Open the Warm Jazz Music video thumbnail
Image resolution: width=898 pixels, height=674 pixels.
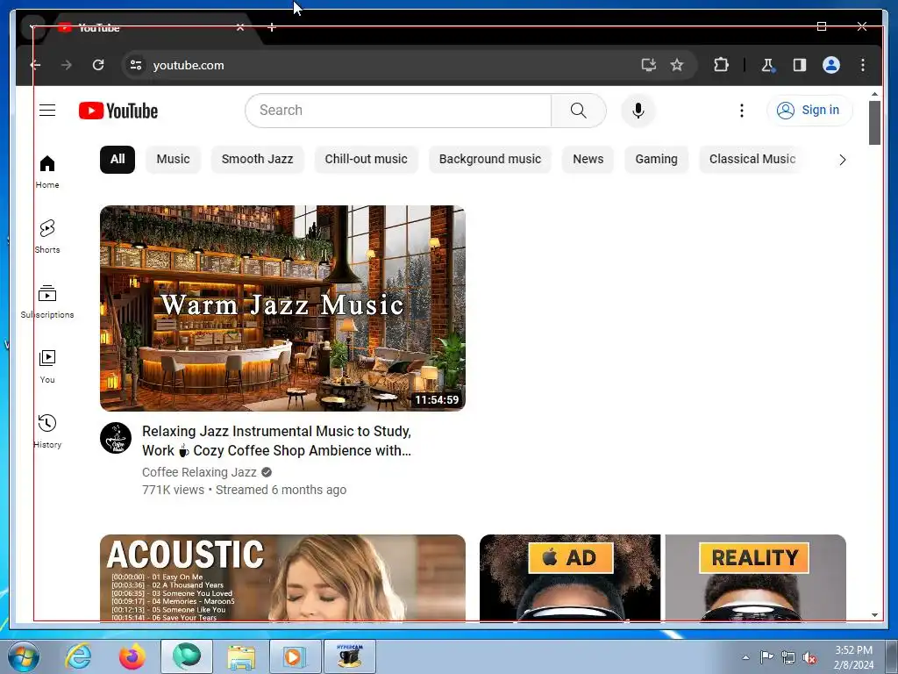coord(282,308)
